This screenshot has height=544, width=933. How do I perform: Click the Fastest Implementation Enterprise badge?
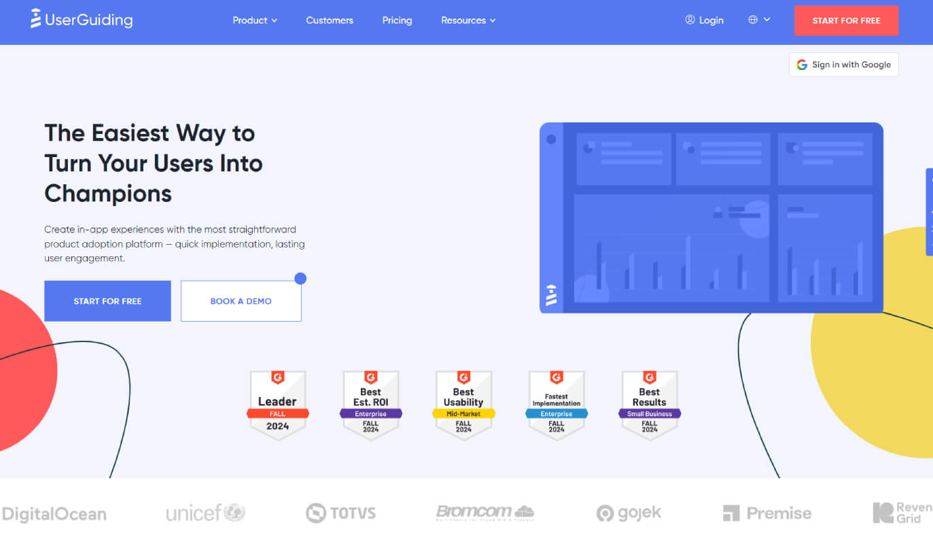pyautogui.click(x=557, y=405)
